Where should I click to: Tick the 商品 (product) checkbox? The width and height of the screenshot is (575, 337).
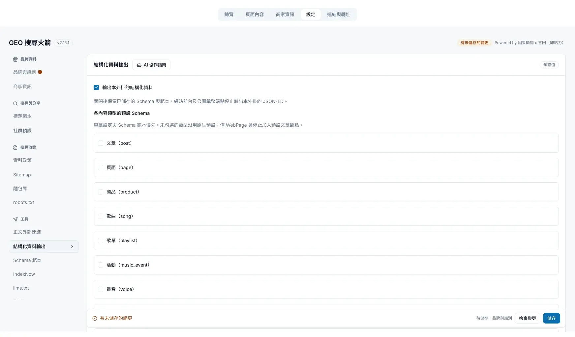click(101, 192)
